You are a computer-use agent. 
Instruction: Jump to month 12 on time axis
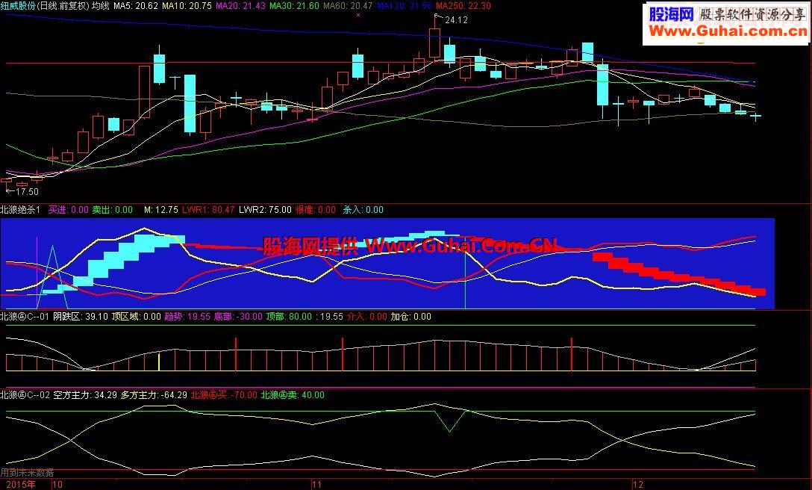point(638,485)
